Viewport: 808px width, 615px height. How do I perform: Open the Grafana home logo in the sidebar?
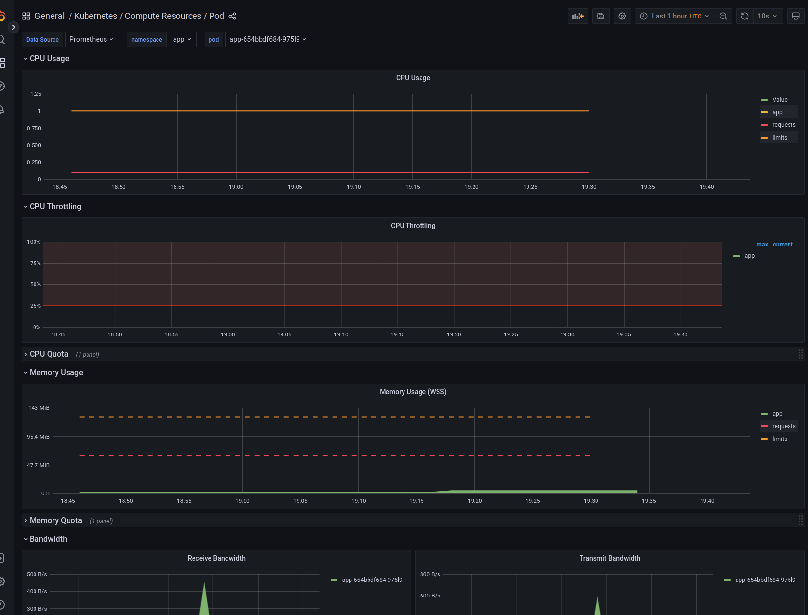pyautogui.click(x=2, y=16)
